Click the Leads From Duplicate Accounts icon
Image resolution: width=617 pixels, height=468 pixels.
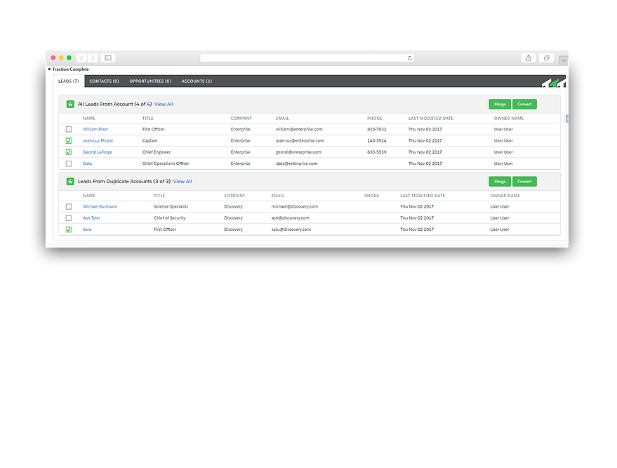coord(70,181)
